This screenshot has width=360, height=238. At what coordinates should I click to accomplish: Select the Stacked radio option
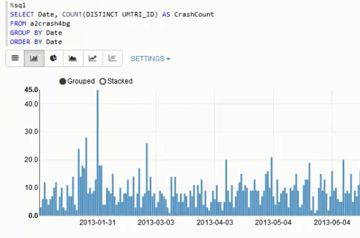click(103, 81)
